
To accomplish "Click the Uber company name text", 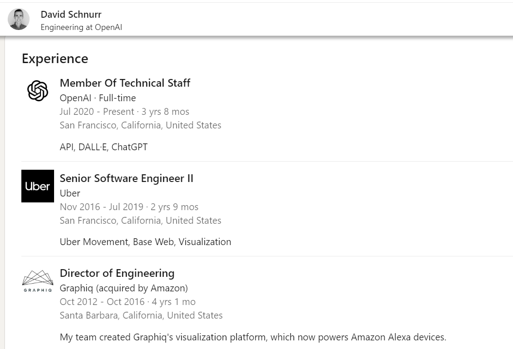I will (70, 193).
